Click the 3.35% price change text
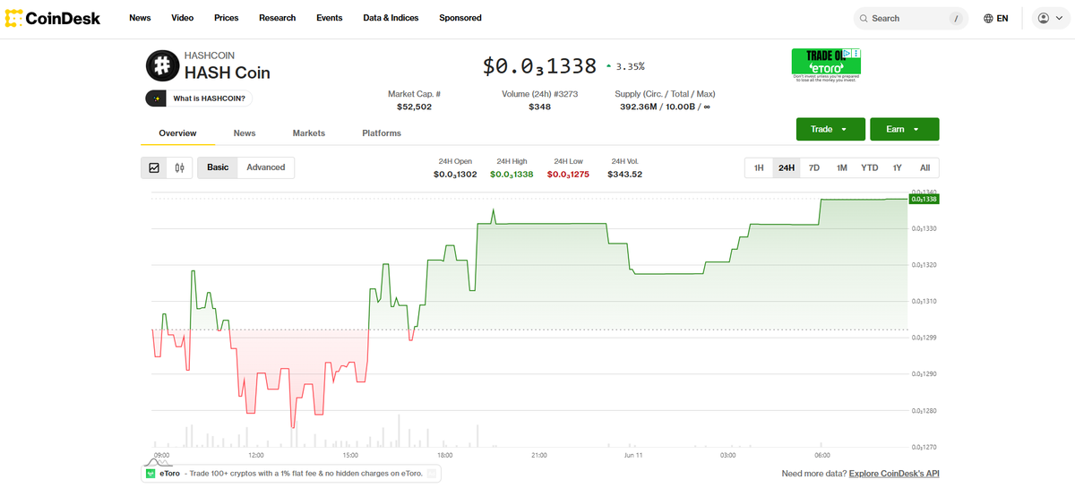The width and height of the screenshot is (1075, 488). click(x=630, y=66)
